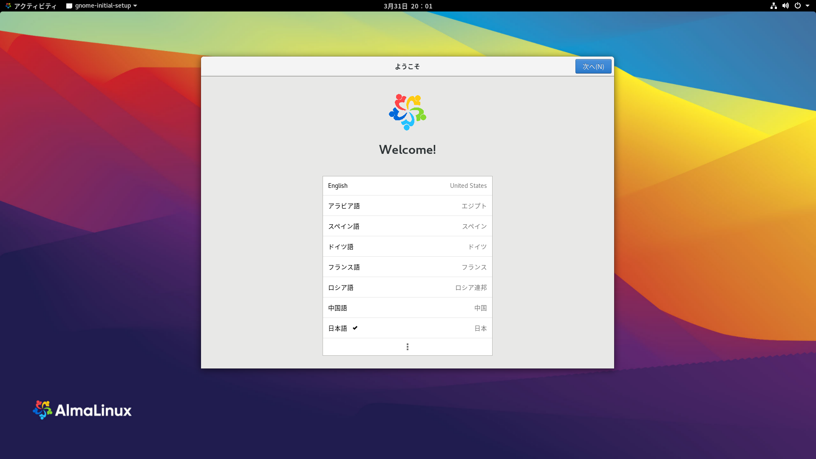The width and height of the screenshot is (816, 459).
Task: Pick the 中国語 language row
Action: [407, 308]
